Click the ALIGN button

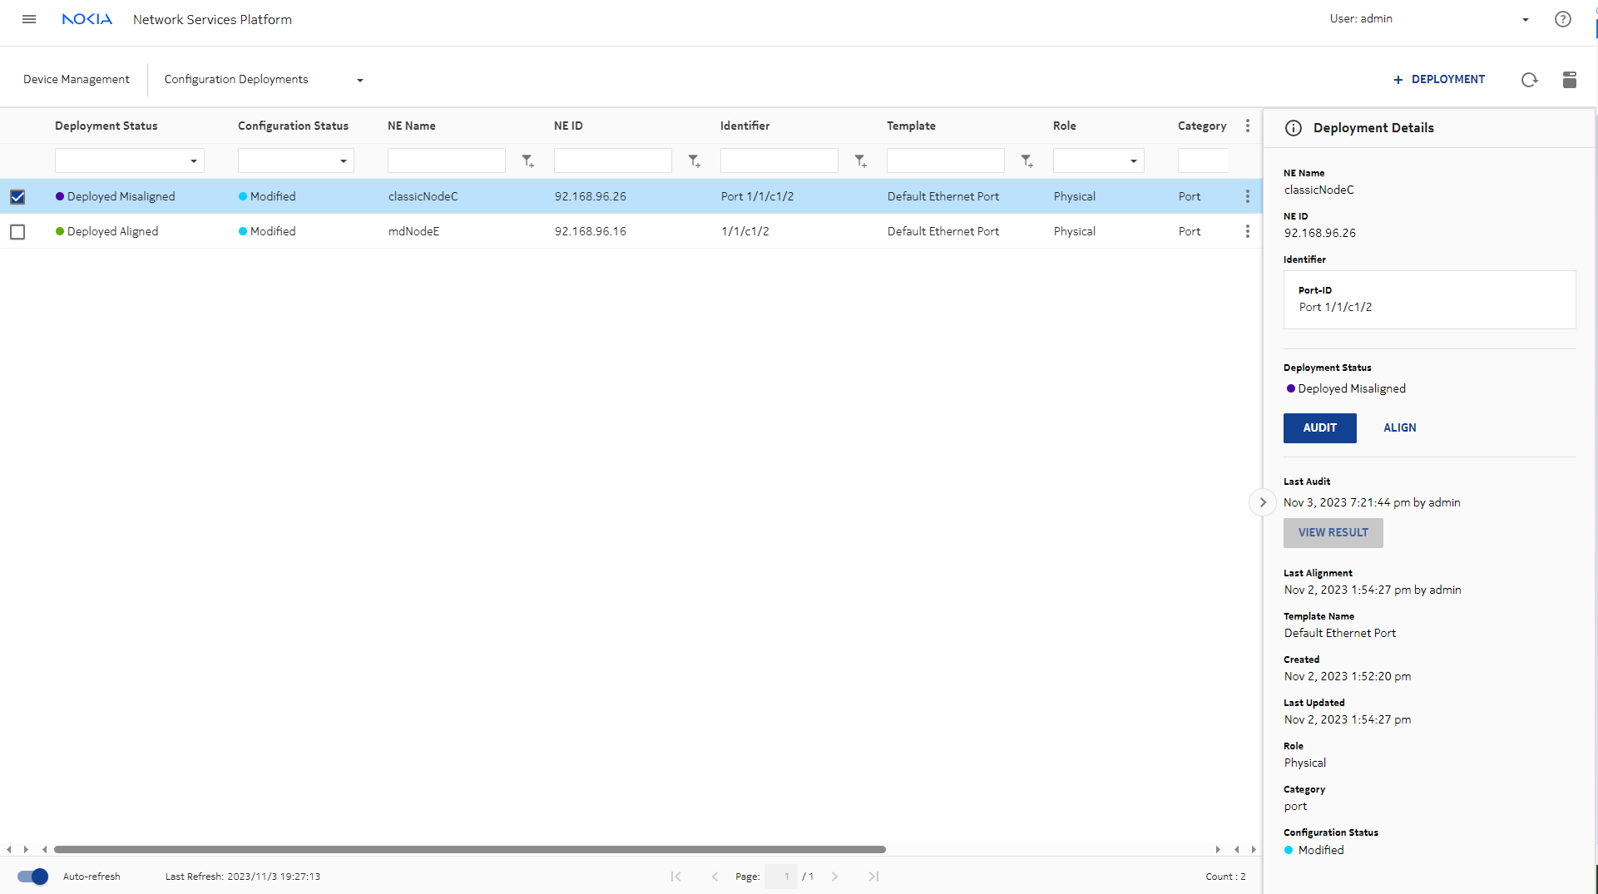pyautogui.click(x=1399, y=427)
